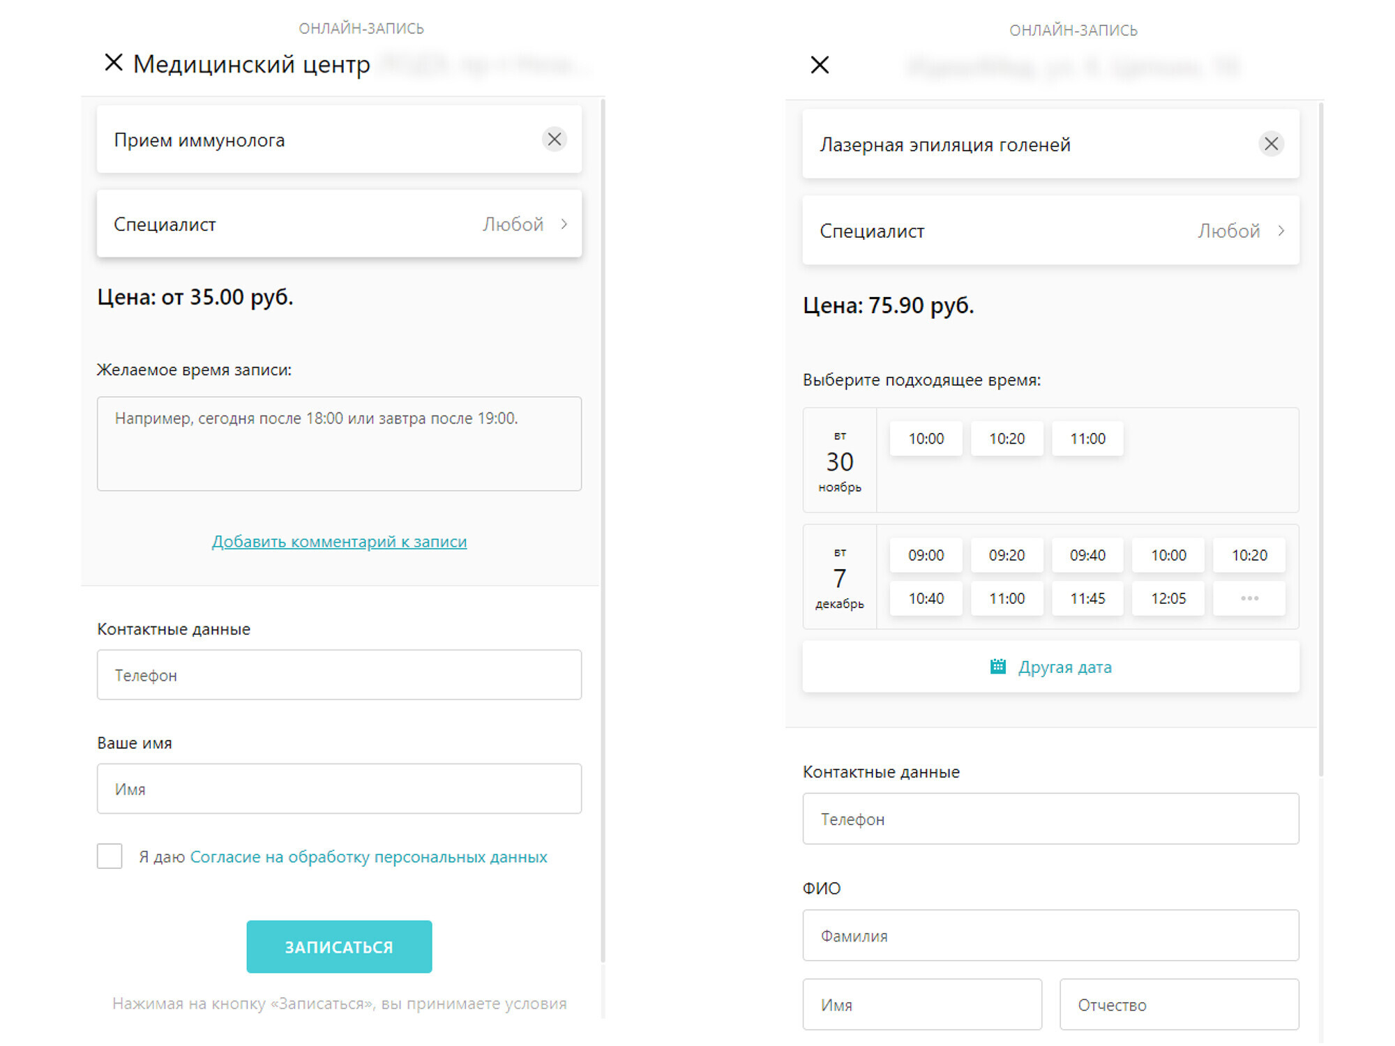Select the 10:20 slot on 30 ноября
Image resolution: width=1395 pixels, height=1046 pixels.
point(1006,439)
